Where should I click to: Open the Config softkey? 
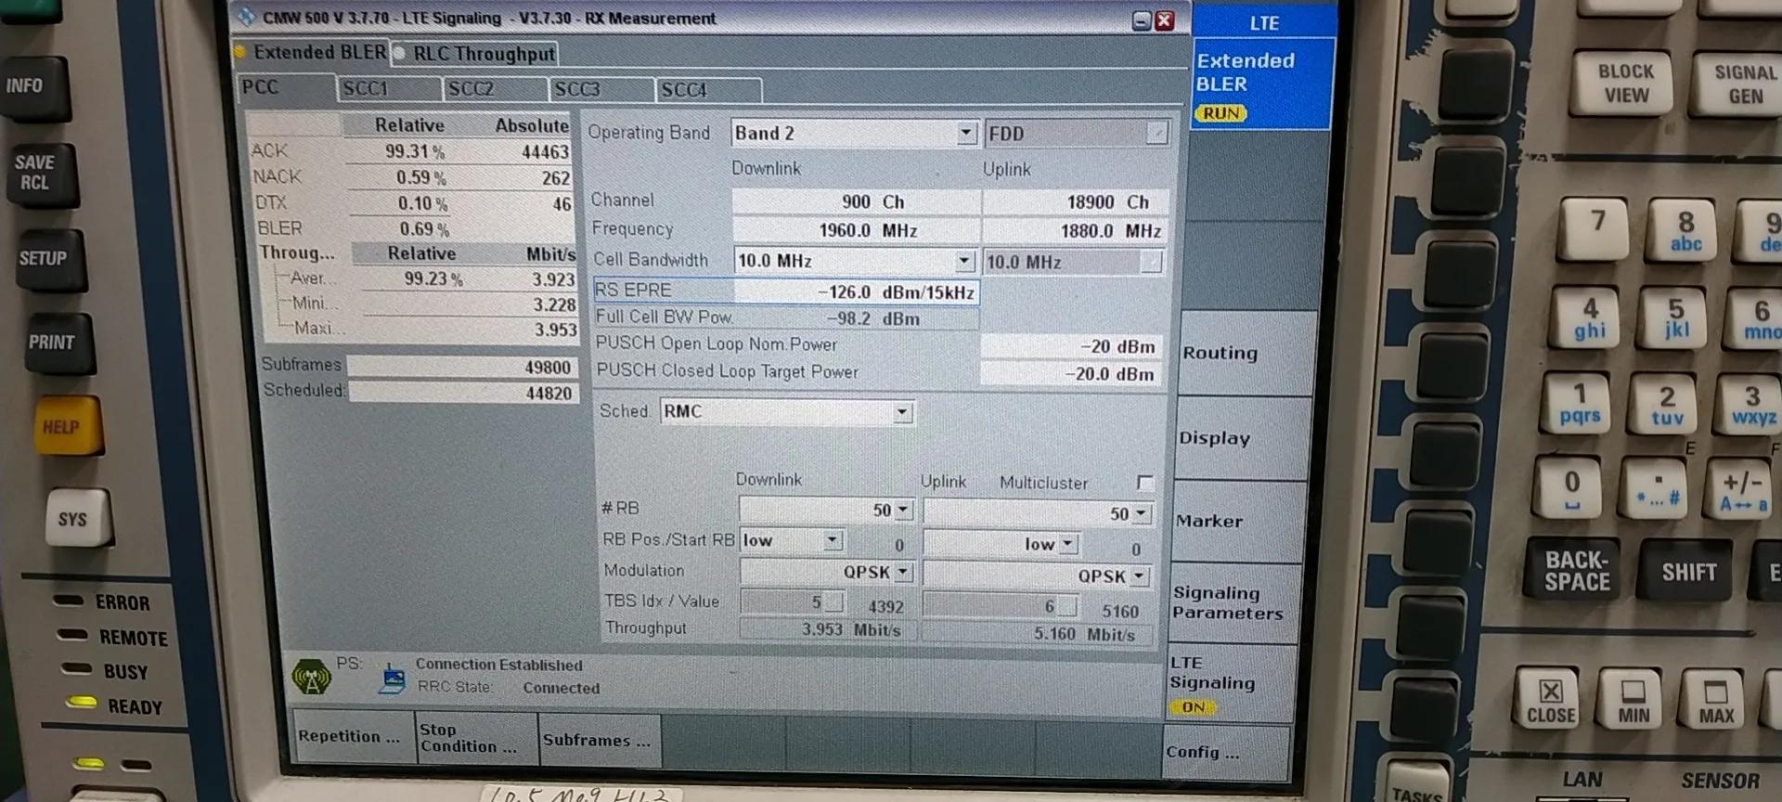pyautogui.click(x=1226, y=753)
